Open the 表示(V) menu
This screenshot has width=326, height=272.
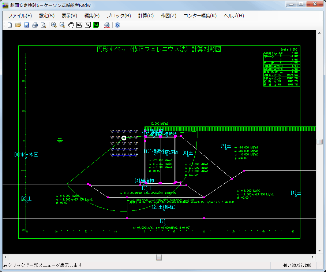(x=70, y=16)
